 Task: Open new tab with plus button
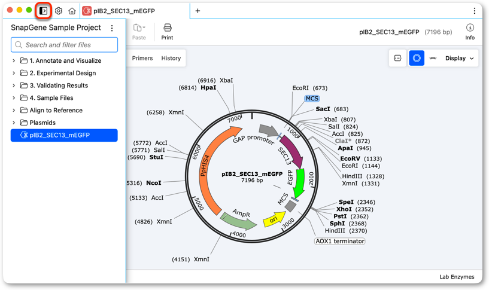(198, 11)
